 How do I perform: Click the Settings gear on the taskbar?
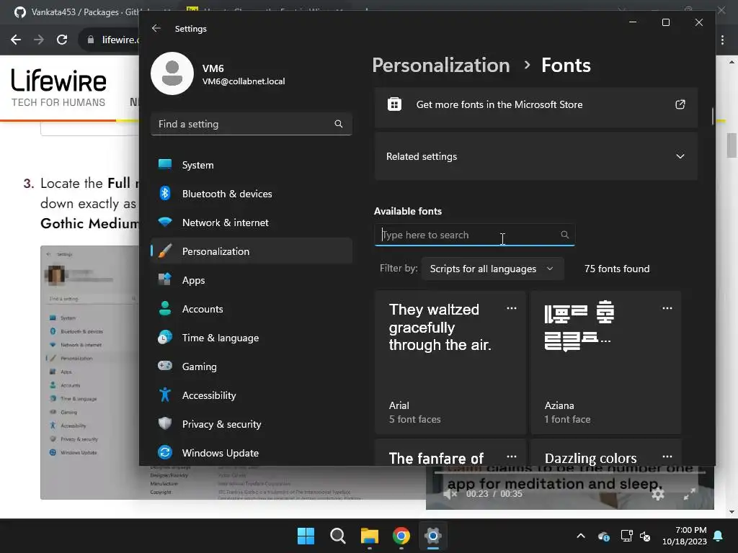coord(433,536)
